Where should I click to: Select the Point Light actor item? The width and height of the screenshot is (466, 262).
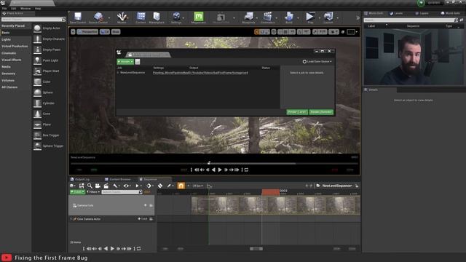(49, 60)
